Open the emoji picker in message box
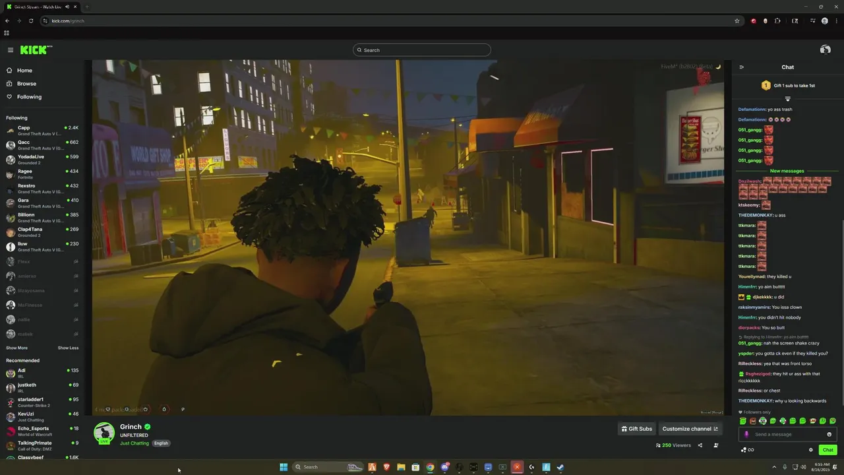This screenshot has width=844, height=475. (829, 434)
